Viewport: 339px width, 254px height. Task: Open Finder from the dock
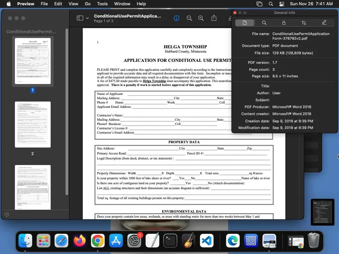(x=25, y=240)
